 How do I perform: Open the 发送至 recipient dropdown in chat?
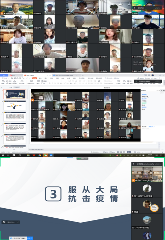point(151,127)
